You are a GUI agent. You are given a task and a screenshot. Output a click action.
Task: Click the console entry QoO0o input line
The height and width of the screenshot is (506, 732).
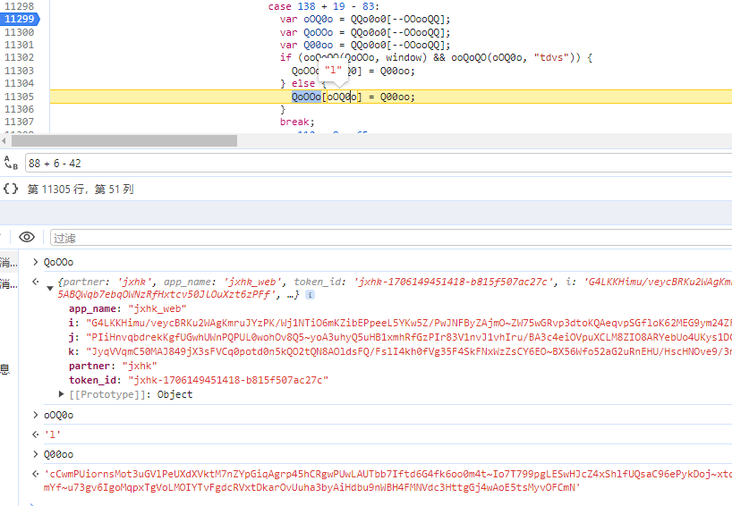(58, 262)
